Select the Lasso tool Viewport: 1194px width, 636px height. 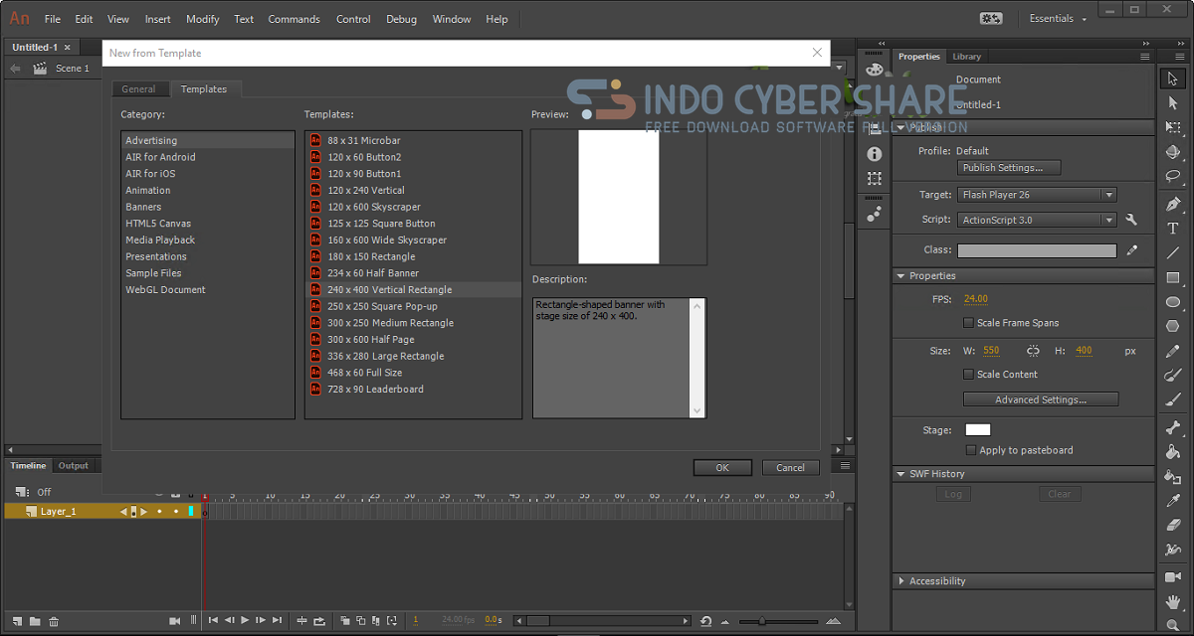click(1173, 177)
